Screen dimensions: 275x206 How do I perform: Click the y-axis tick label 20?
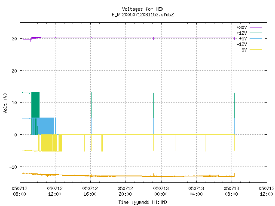pyautogui.click(x=14, y=71)
